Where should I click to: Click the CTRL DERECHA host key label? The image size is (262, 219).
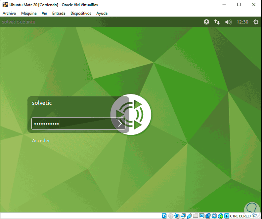click(242, 216)
